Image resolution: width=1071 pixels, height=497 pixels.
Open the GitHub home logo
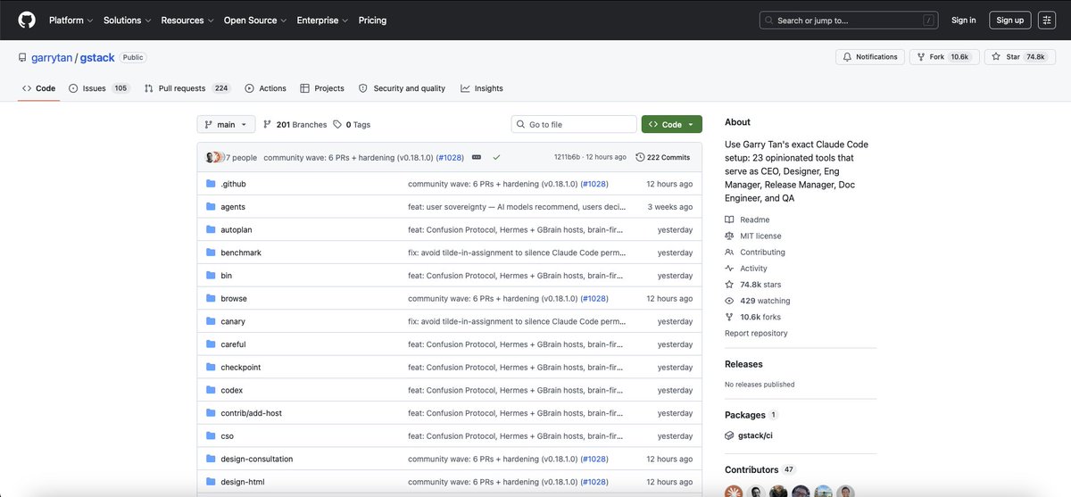pyautogui.click(x=27, y=20)
